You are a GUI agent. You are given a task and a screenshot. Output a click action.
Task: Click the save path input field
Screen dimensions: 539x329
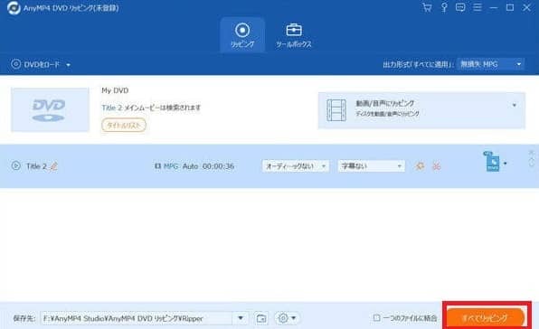137,318
